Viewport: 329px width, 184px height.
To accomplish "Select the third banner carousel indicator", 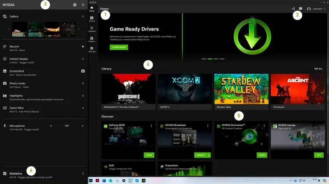I will tap(216, 59).
